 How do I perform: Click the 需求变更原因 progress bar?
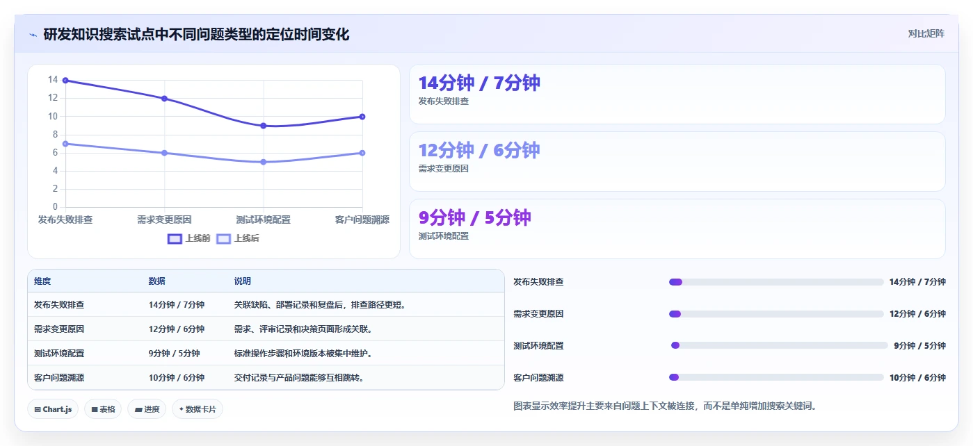click(x=775, y=314)
